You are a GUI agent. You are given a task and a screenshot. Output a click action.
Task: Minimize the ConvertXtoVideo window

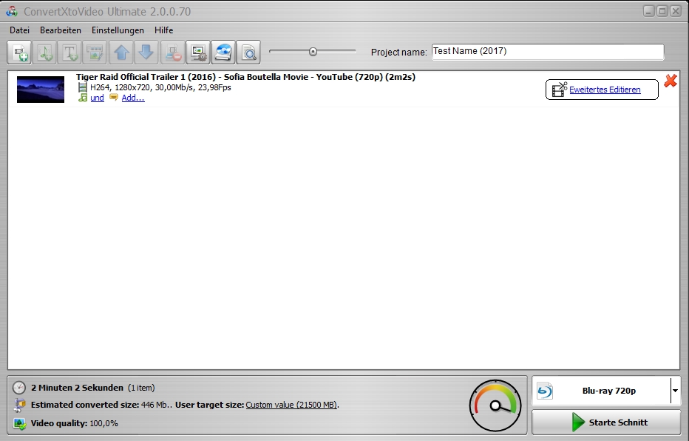click(x=649, y=11)
